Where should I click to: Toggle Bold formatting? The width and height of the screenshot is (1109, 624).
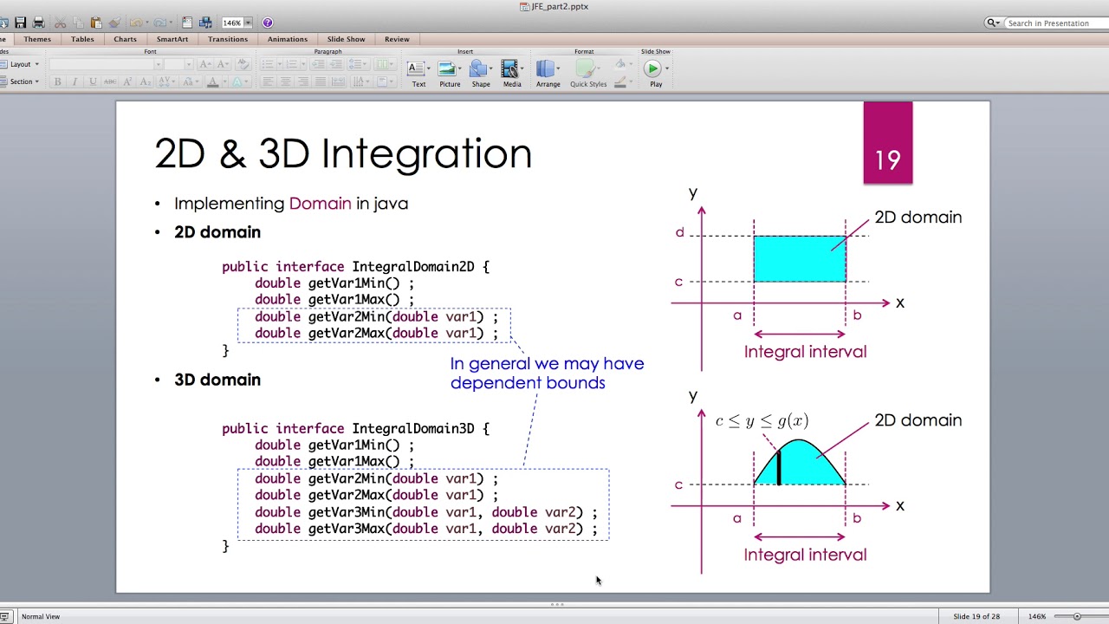(57, 81)
